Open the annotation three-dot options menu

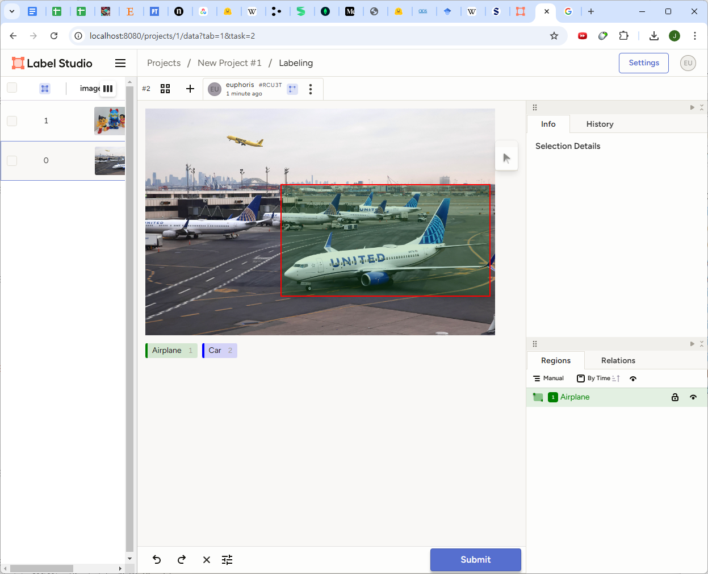(x=311, y=89)
